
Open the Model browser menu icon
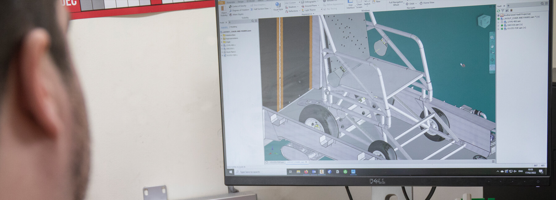(x=256, y=21)
